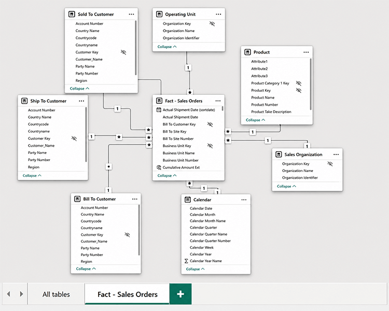
Task: Collapse the Sold To Customer table
Action: (x=80, y=89)
